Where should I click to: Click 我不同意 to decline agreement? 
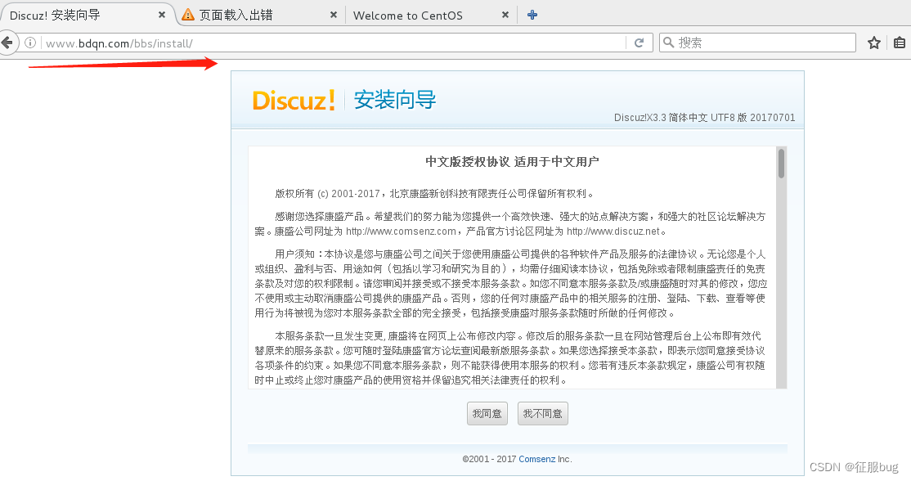(543, 414)
